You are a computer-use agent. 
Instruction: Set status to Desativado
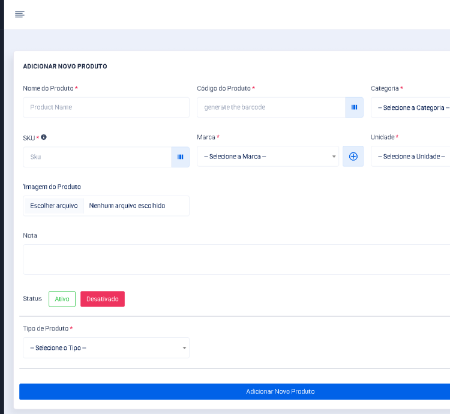pyautogui.click(x=103, y=299)
